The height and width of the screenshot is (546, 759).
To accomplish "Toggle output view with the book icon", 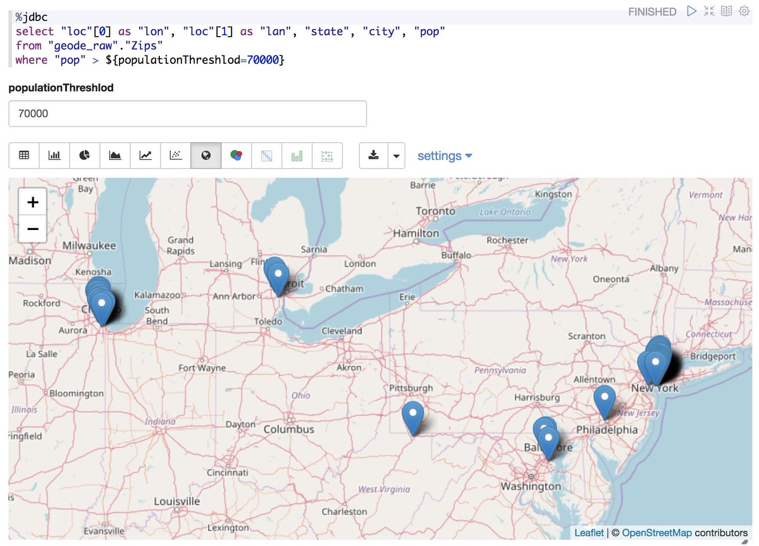I will coord(727,11).
